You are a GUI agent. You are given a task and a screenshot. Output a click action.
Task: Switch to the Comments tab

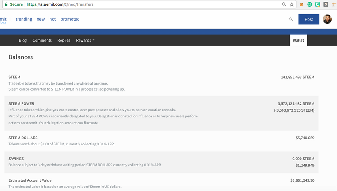pos(42,40)
